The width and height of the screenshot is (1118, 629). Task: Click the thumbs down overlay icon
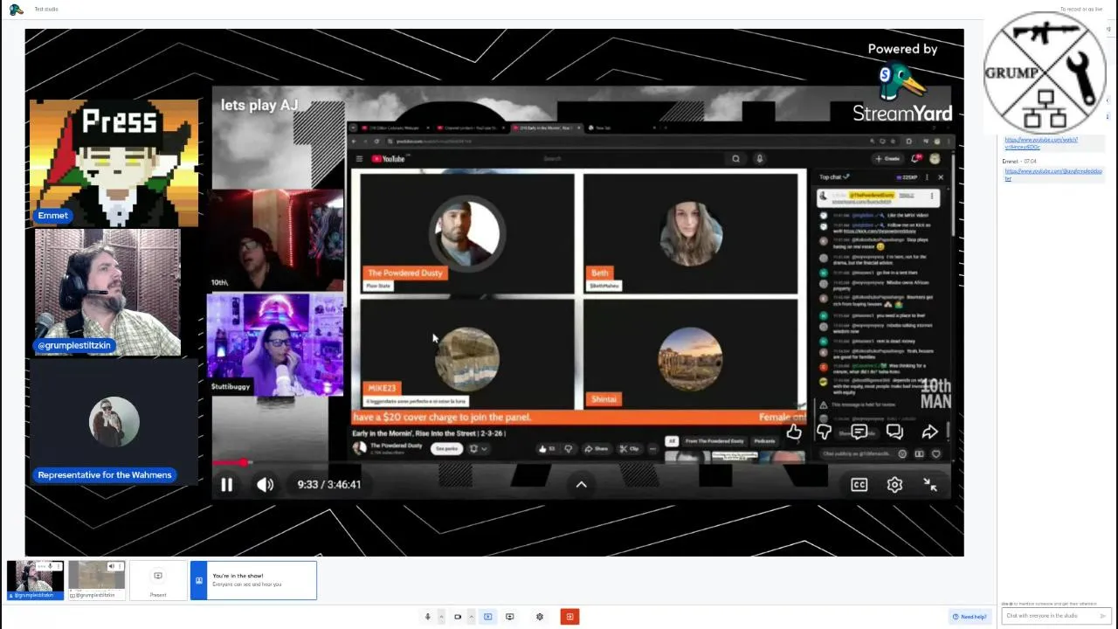(x=824, y=432)
